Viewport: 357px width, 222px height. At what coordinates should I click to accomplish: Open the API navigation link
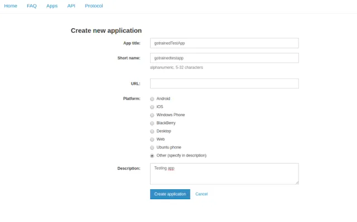(71, 6)
